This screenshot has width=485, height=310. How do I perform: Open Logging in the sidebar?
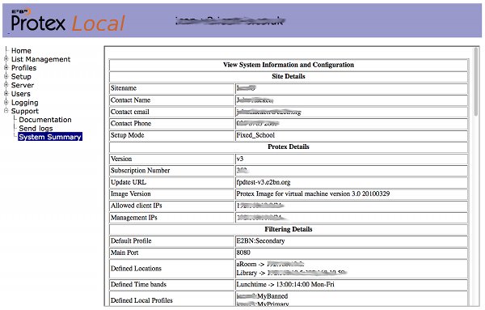pyautogui.click(x=25, y=103)
